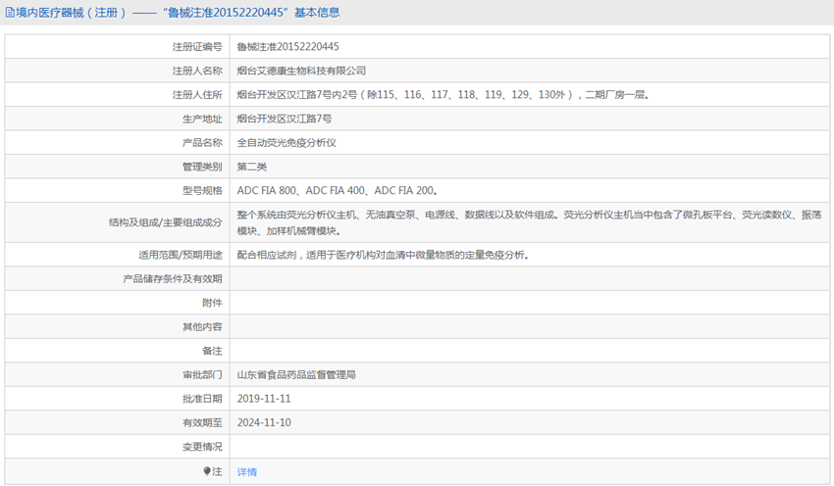The width and height of the screenshot is (834, 486).
Task: Click the 变更情况 label
Action: pos(202,446)
